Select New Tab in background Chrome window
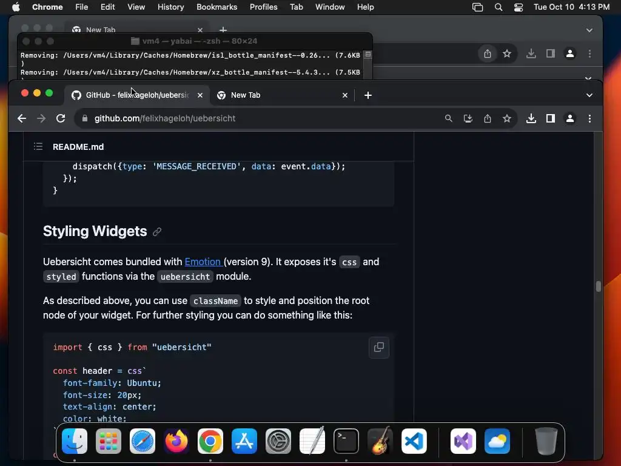The height and width of the screenshot is (466, 621). pos(137,29)
